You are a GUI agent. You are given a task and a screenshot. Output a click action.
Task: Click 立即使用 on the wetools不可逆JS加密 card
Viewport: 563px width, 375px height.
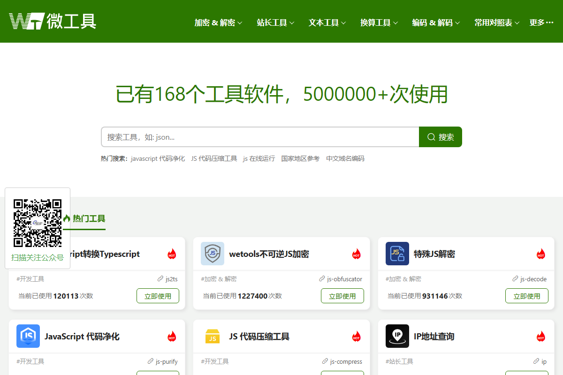tap(342, 296)
